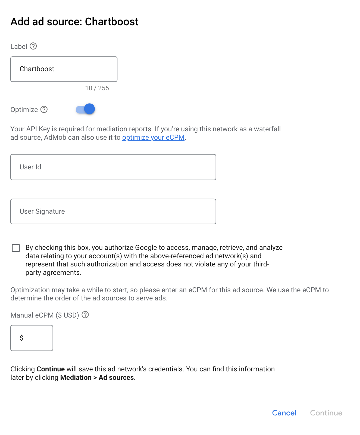
Task: Disable the Optimize toggle switch
Action: [86, 109]
